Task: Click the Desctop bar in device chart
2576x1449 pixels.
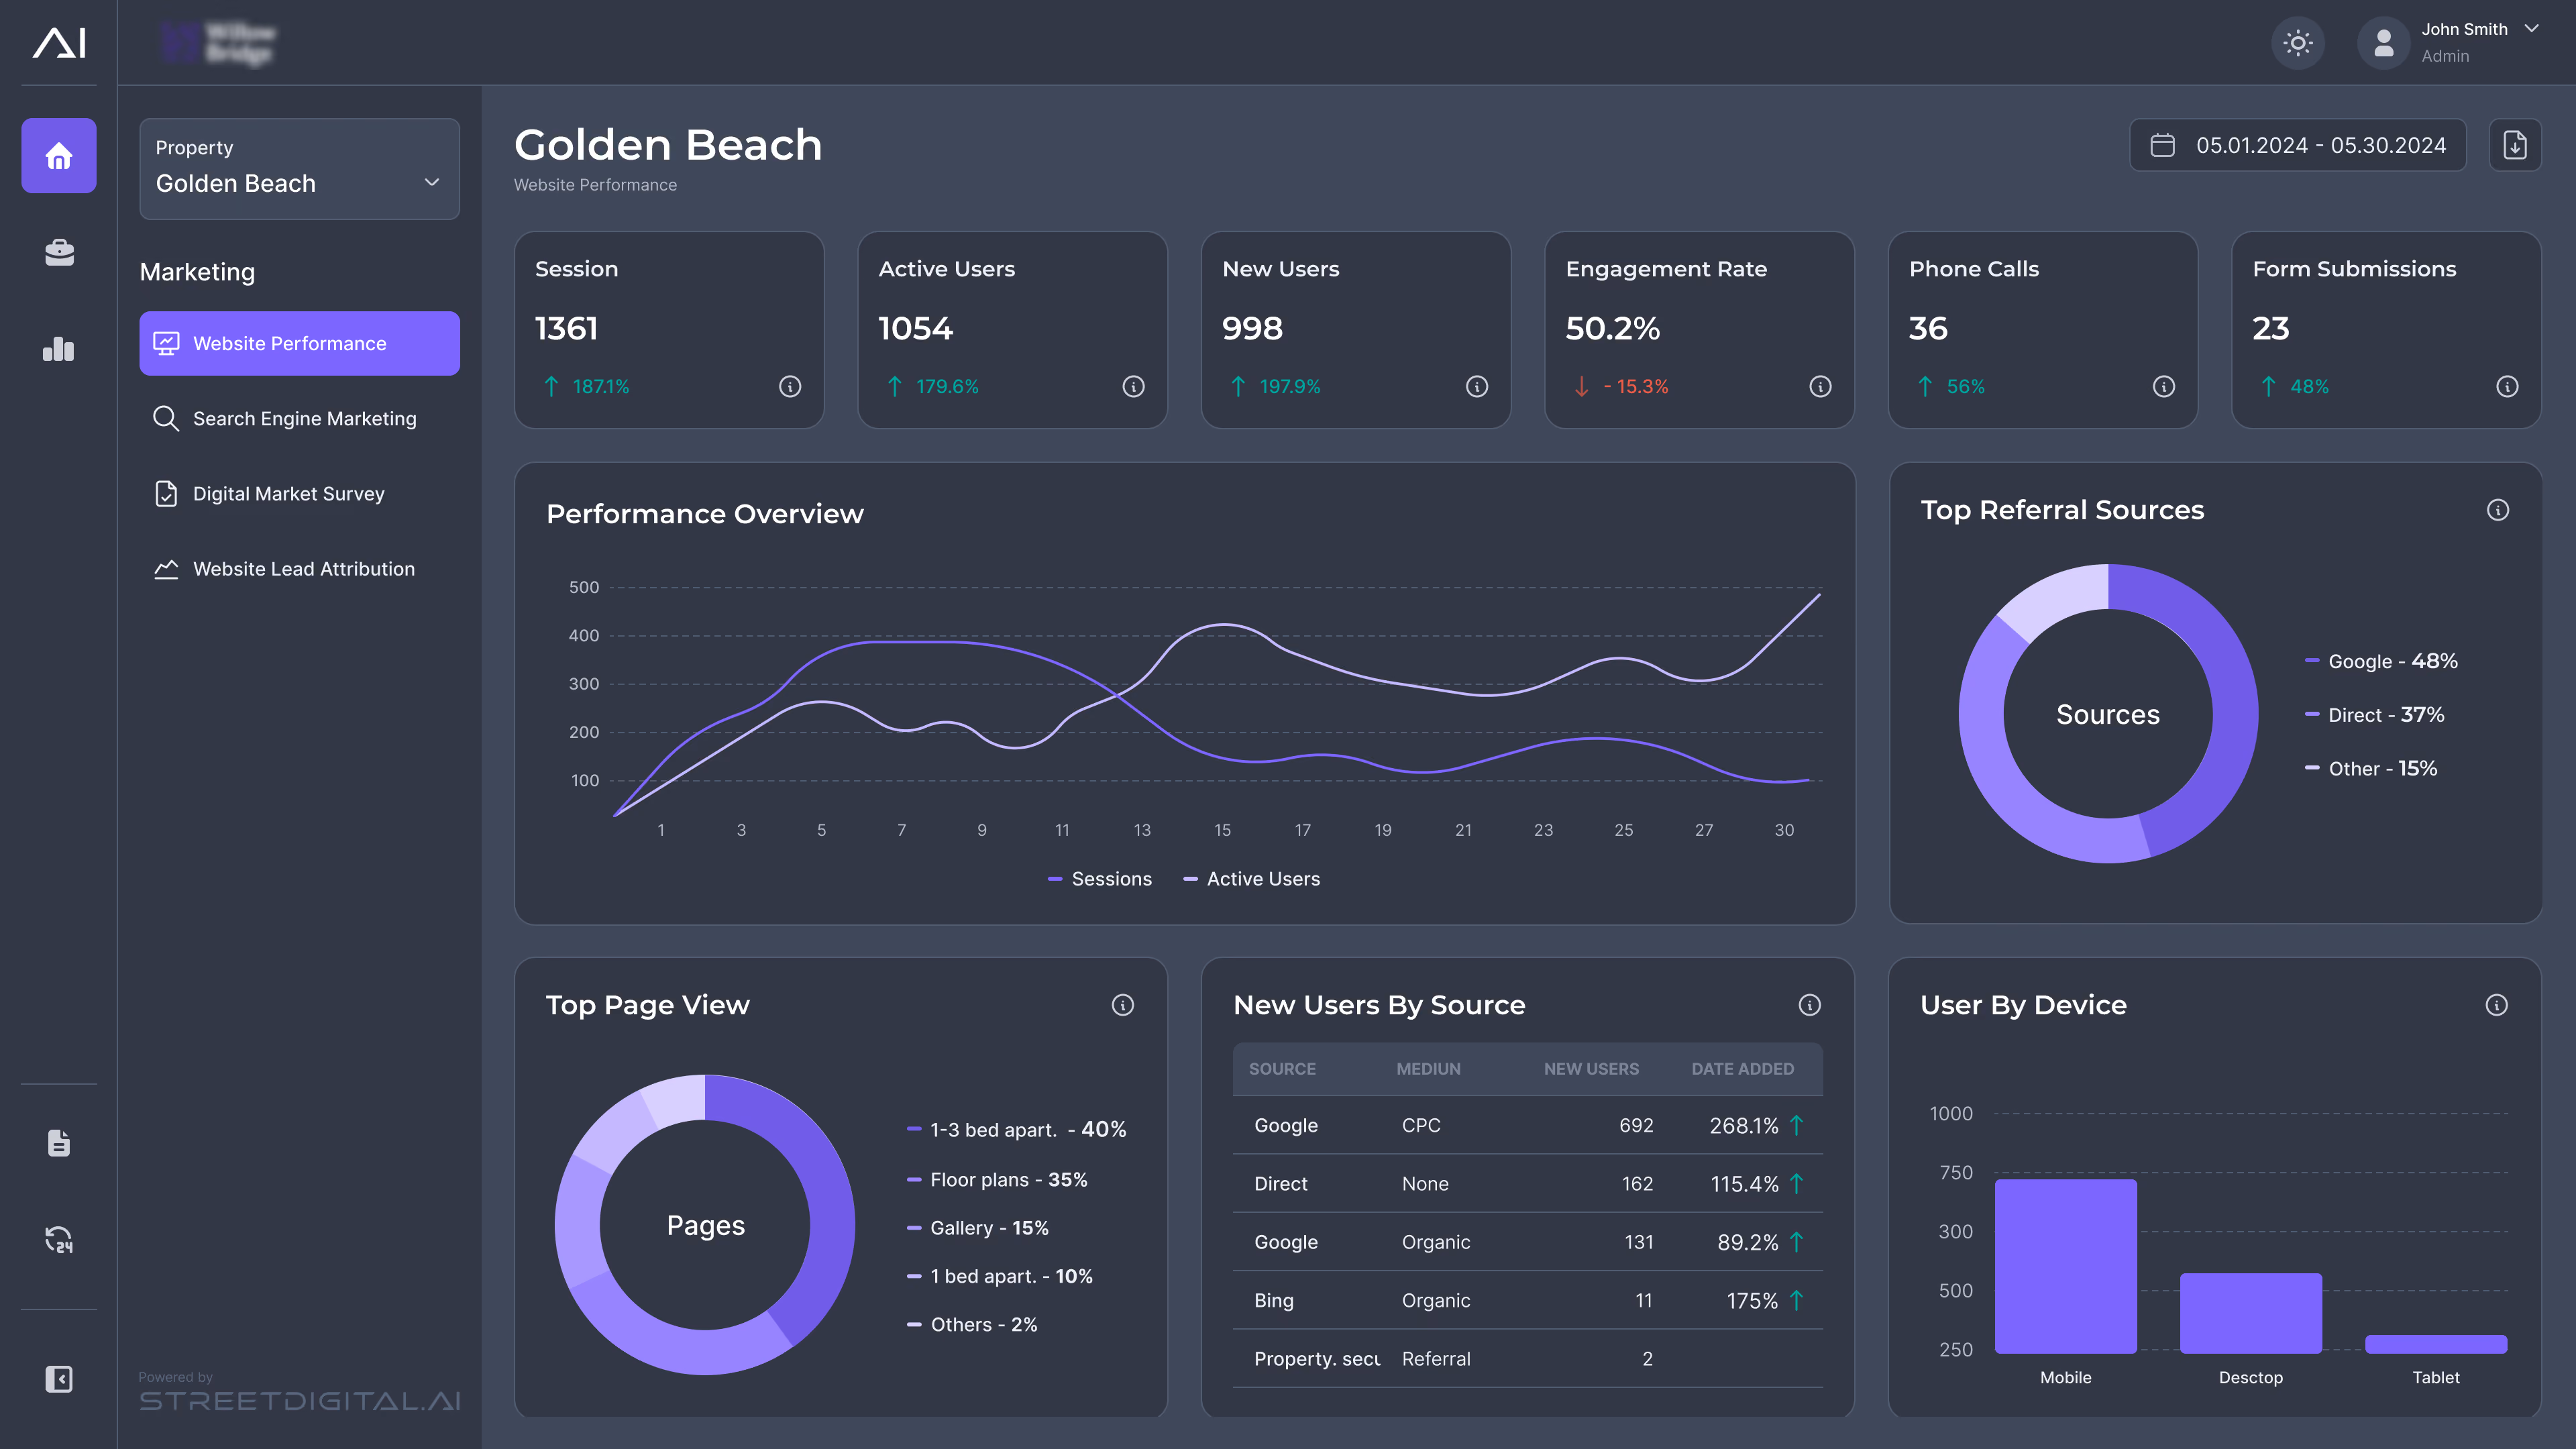Action: click(2250, 1313)
